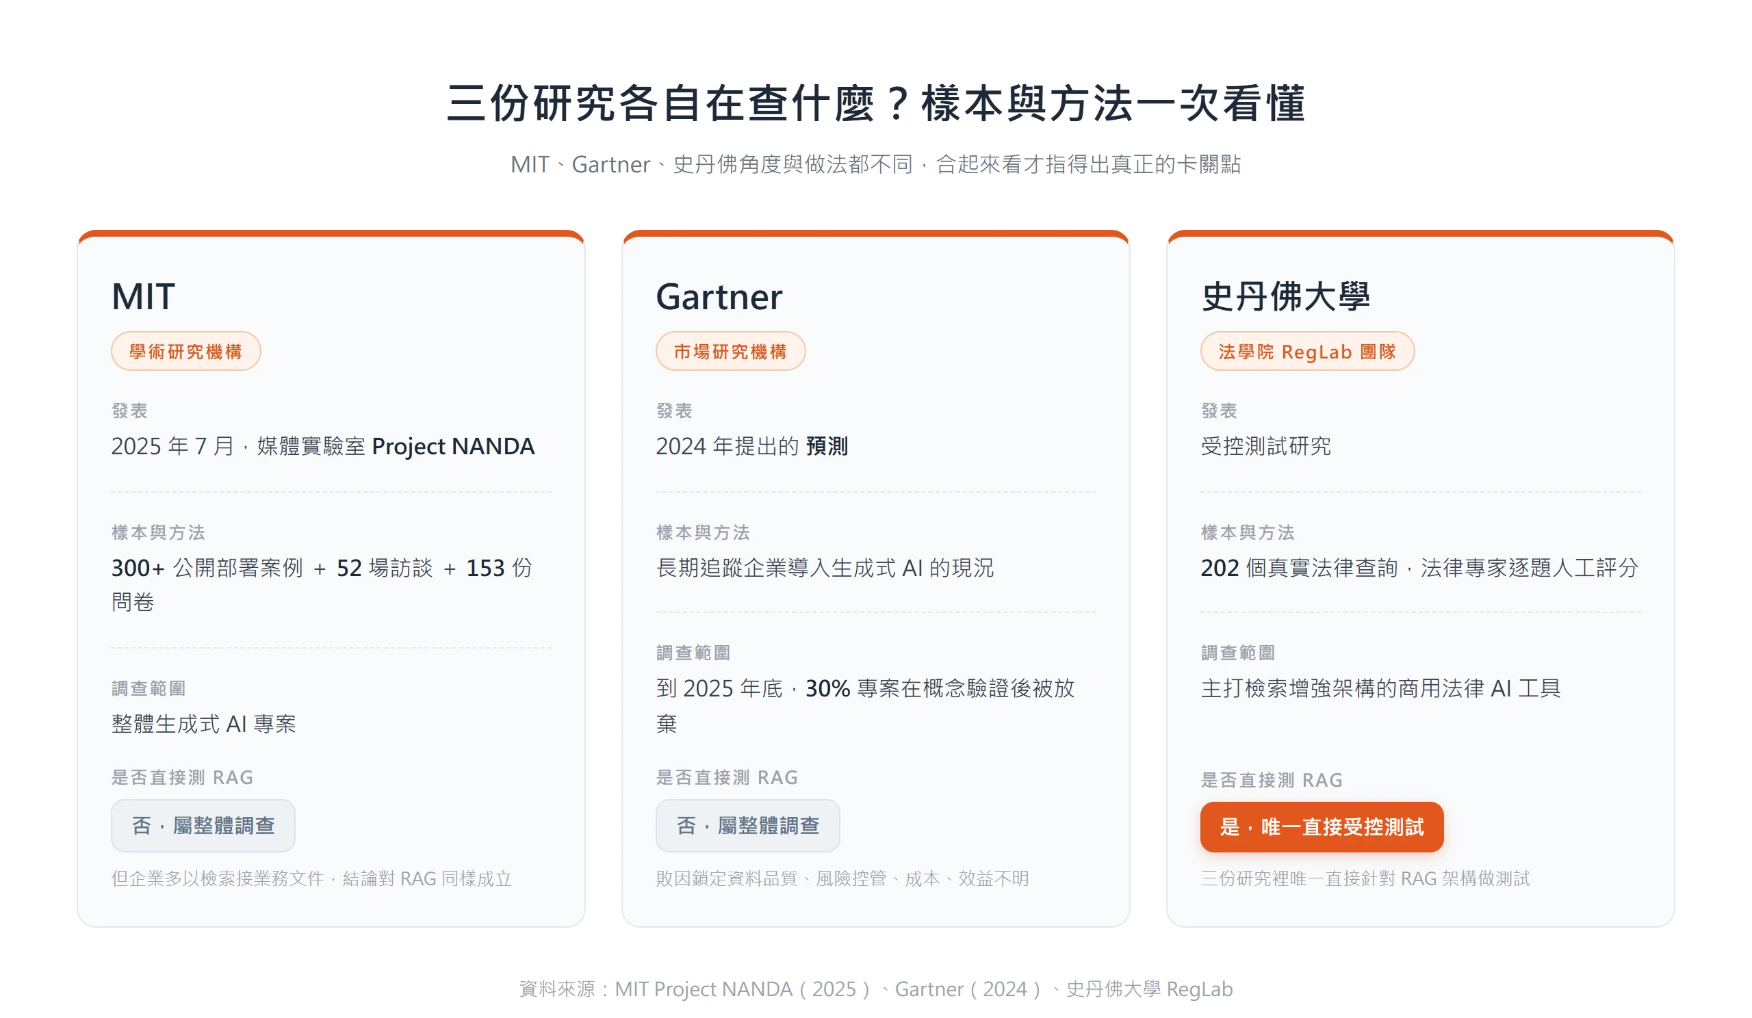Click the orange 是,唯一直接受控測試 button
The width and height of the screenshot is (1752, 1018).
(1322, 827)
